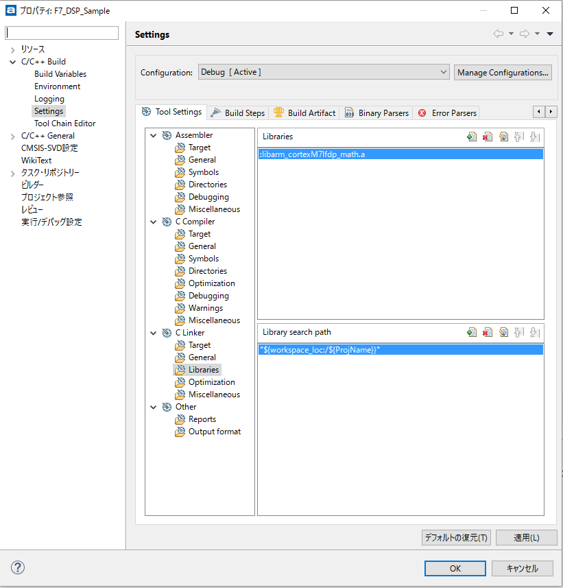Open the Settings view menu triangle
The height and width of the screenshot is (588, 563).
[x=550, y=34]
